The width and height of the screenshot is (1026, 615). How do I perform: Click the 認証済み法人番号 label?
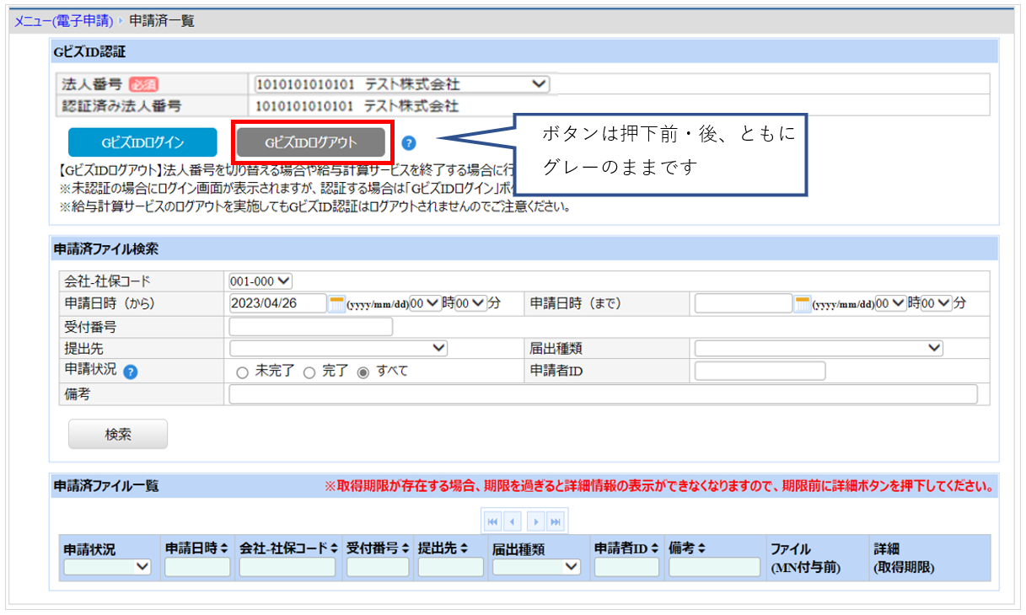click(122, 105)
